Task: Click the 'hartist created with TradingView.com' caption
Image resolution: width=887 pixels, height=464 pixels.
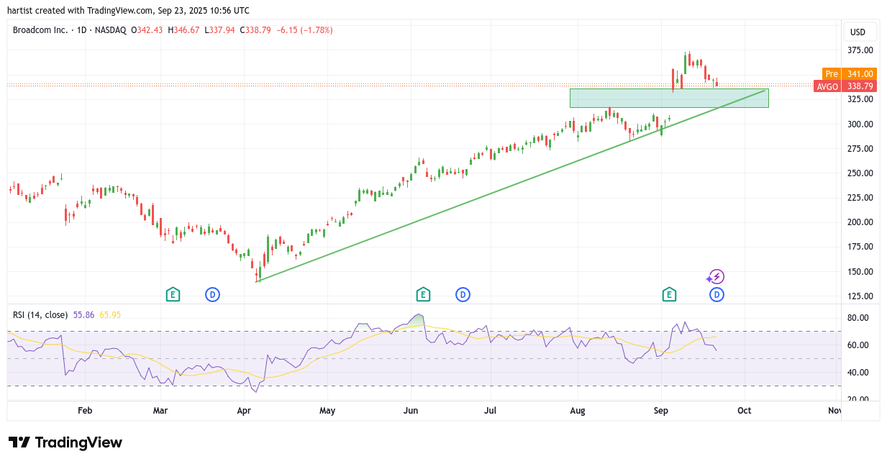Action: coord(82,11)
